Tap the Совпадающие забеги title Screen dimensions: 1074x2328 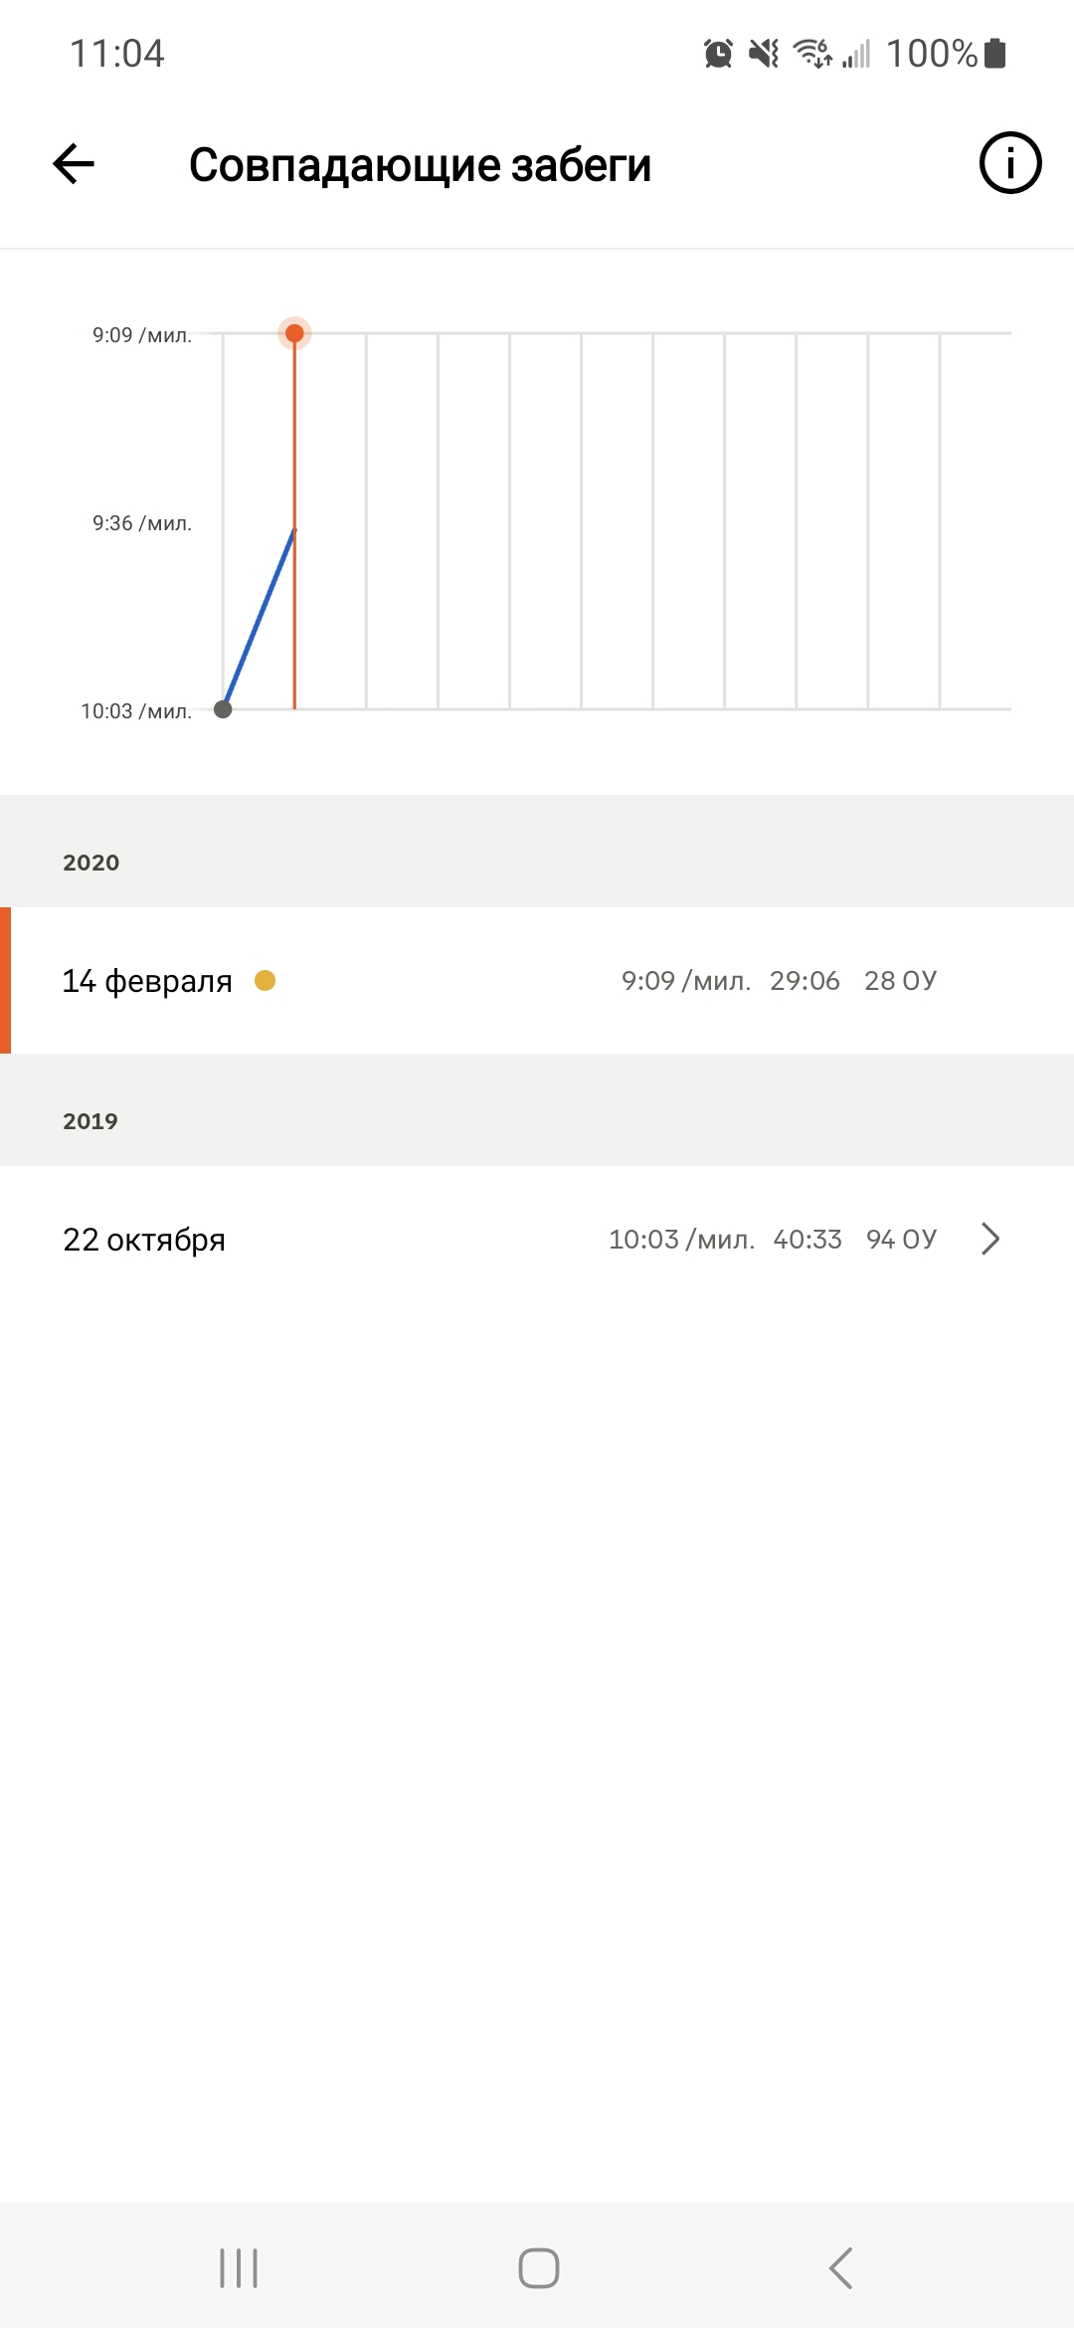coord(420,165)
